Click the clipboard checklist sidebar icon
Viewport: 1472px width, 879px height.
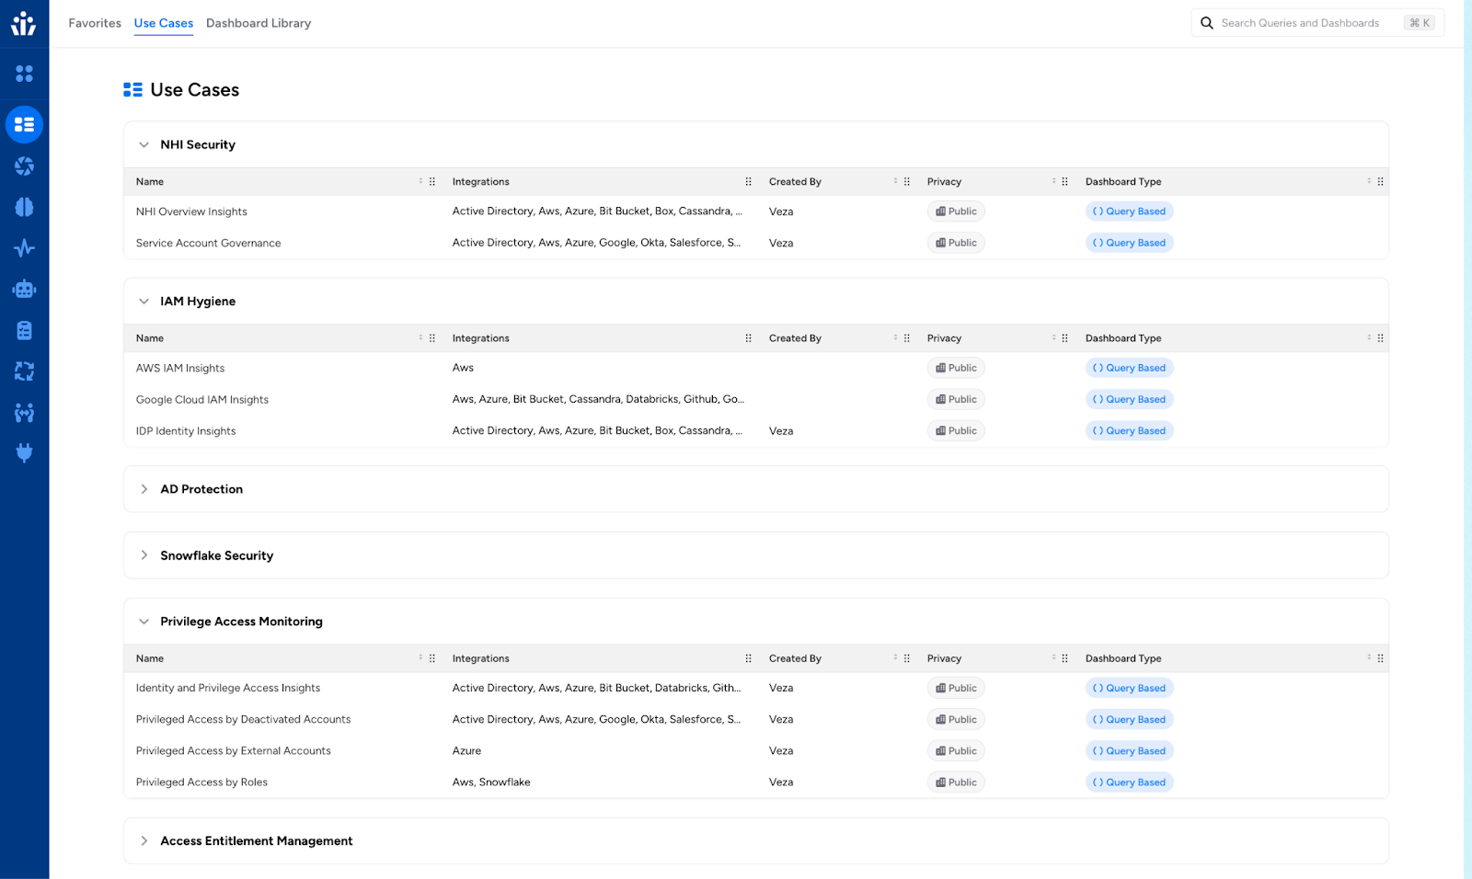pyautogui.click(x=24, y=330)
